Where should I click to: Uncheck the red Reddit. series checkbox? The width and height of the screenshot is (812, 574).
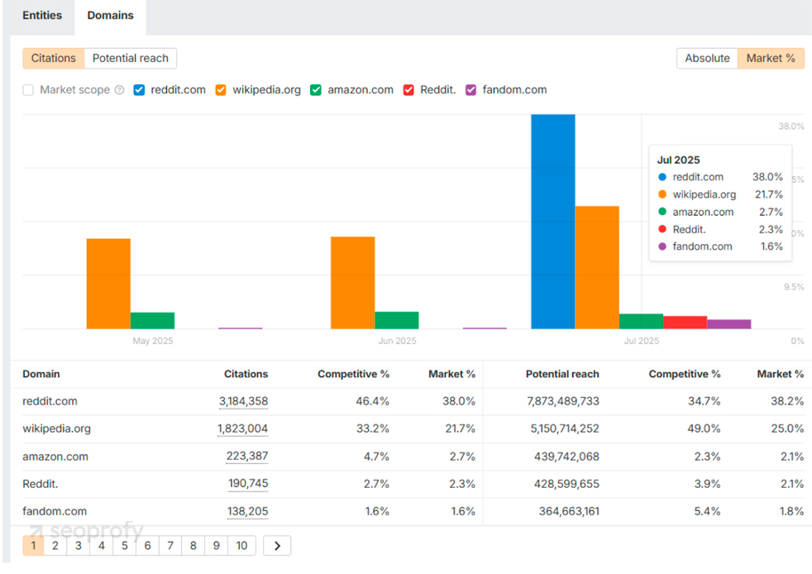pos(408,90)
